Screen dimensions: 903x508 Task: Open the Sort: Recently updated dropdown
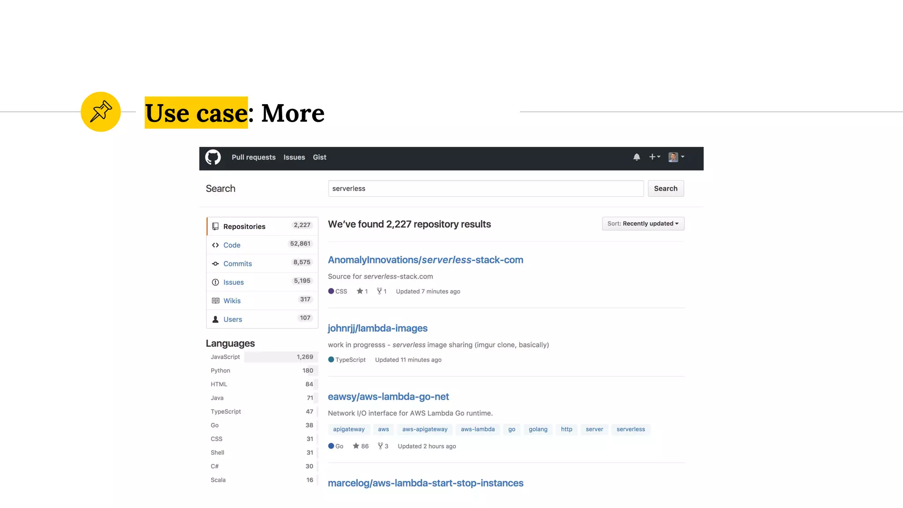[643, 224]
